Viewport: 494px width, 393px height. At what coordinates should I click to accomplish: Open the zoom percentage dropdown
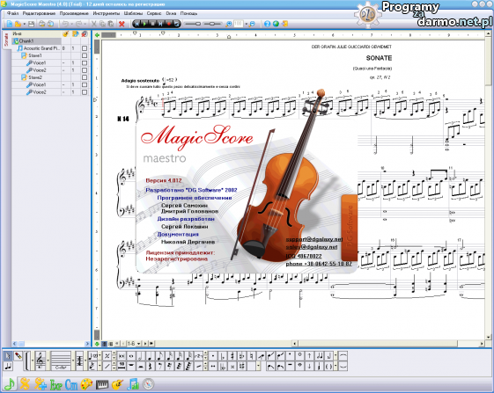[246, 24]
